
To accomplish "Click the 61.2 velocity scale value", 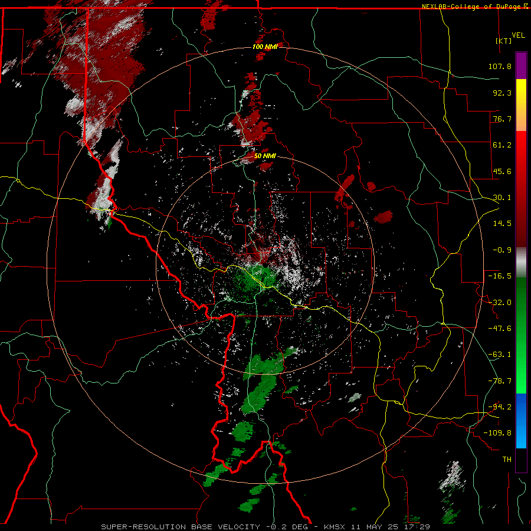I will [502, 145].
